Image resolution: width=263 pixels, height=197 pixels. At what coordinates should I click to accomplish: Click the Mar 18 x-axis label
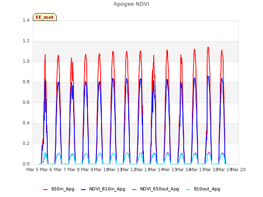[x=211, y=170]
